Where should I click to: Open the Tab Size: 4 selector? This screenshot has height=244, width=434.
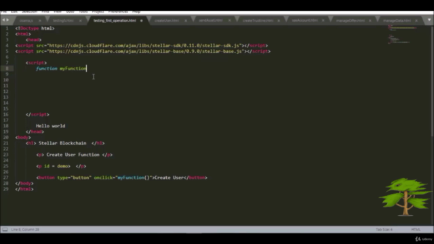(384, 229)
